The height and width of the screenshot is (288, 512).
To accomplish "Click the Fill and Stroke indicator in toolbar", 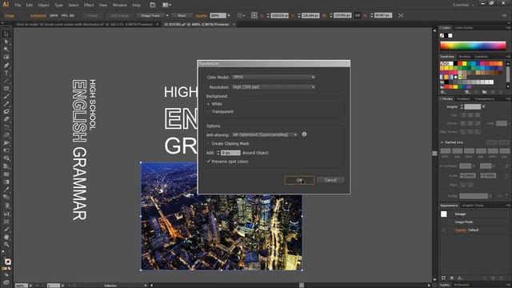I will point(7,262).
